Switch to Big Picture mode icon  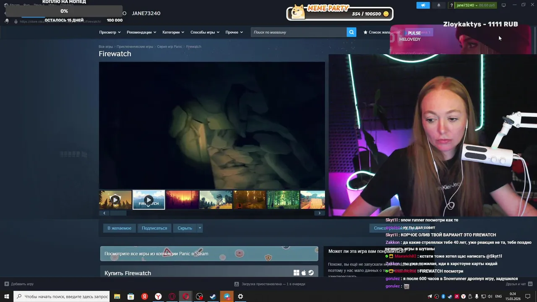click(504, 5)
